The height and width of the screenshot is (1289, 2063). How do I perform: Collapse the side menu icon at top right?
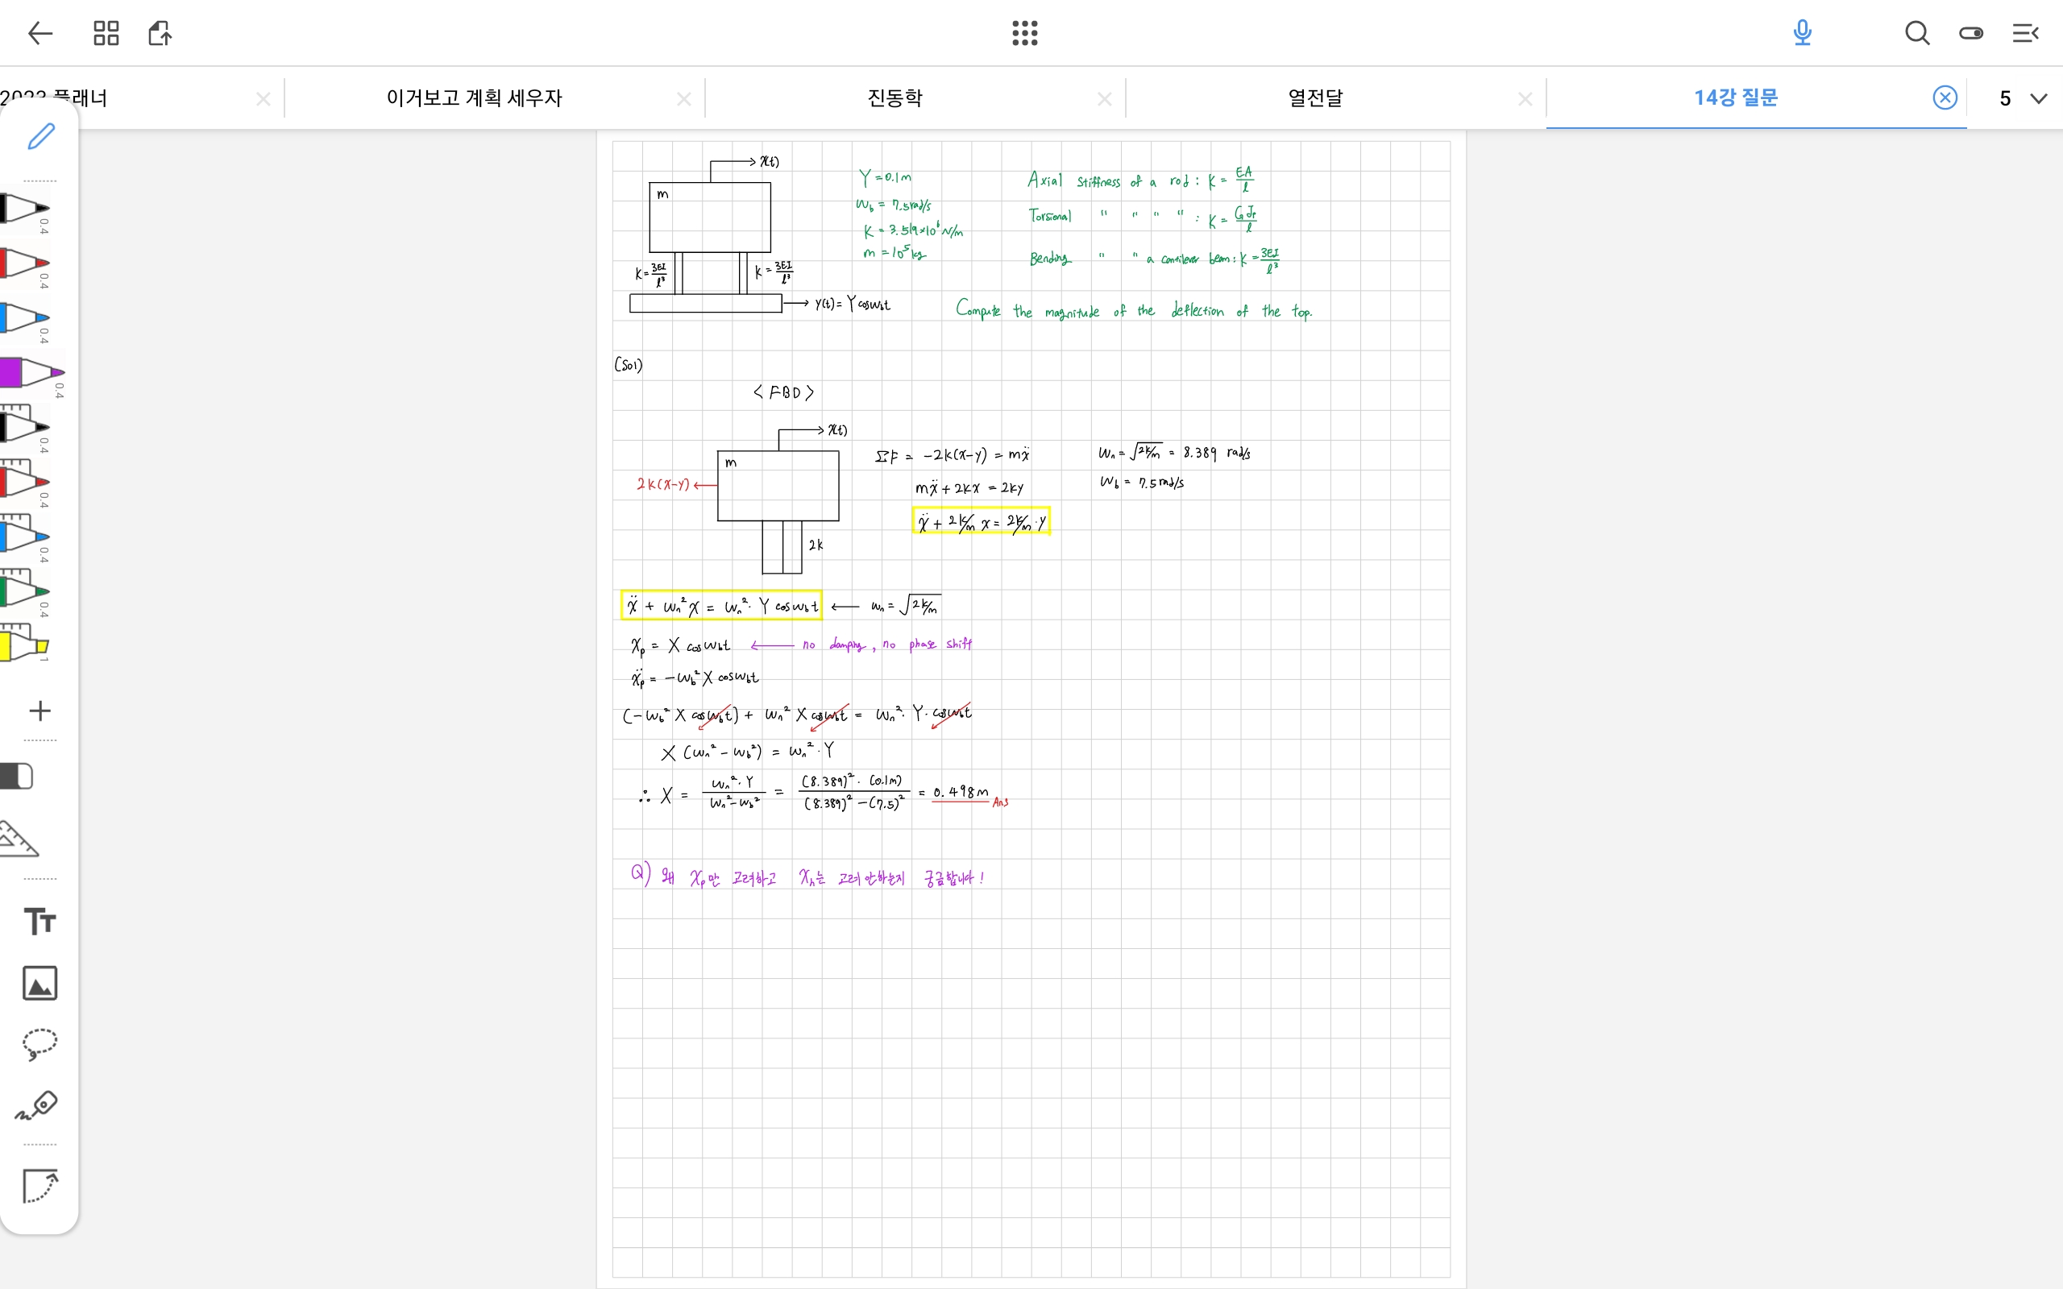coord(2025,33)
